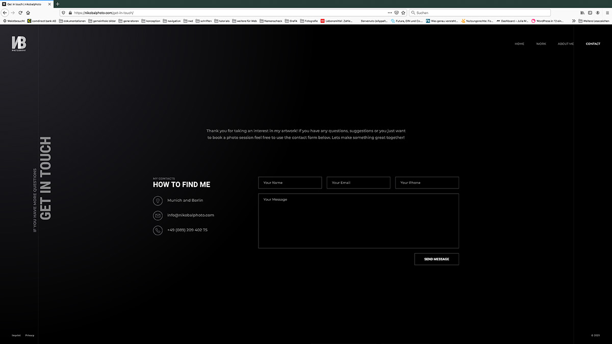Navigate to ABOUT ME in navigation
This screenshot has height=344, width=612.
[566, 44]
